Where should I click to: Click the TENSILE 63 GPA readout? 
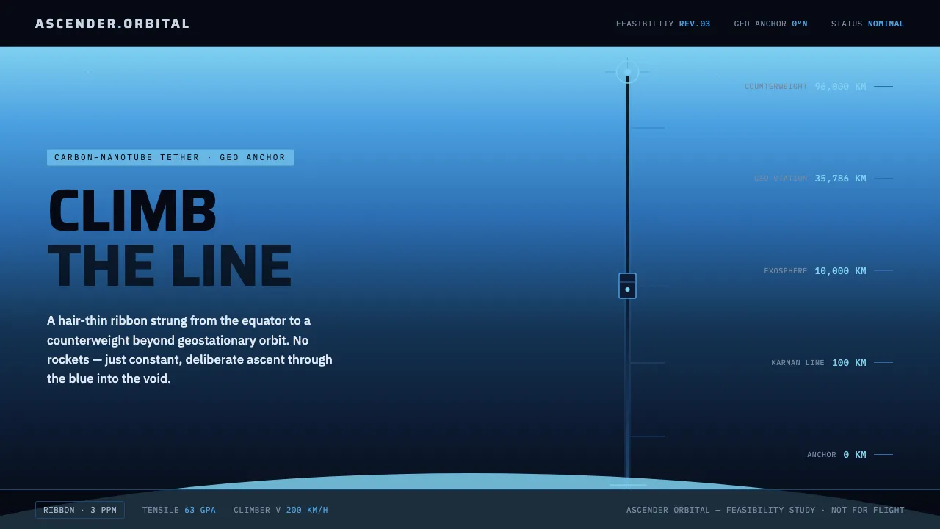point(179,510)
